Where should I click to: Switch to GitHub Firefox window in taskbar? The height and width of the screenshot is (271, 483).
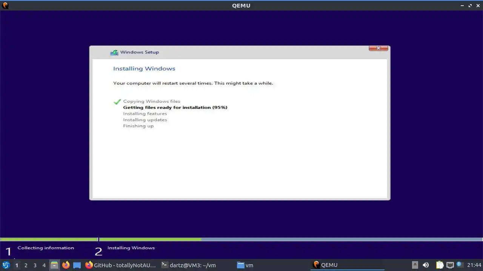pos(121,265)
